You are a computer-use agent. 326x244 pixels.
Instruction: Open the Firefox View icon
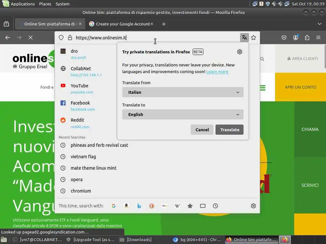point(6,24)
